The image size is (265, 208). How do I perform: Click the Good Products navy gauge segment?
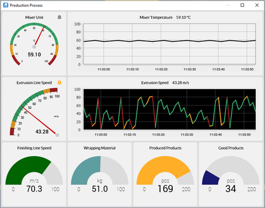[x=210, y=178]
